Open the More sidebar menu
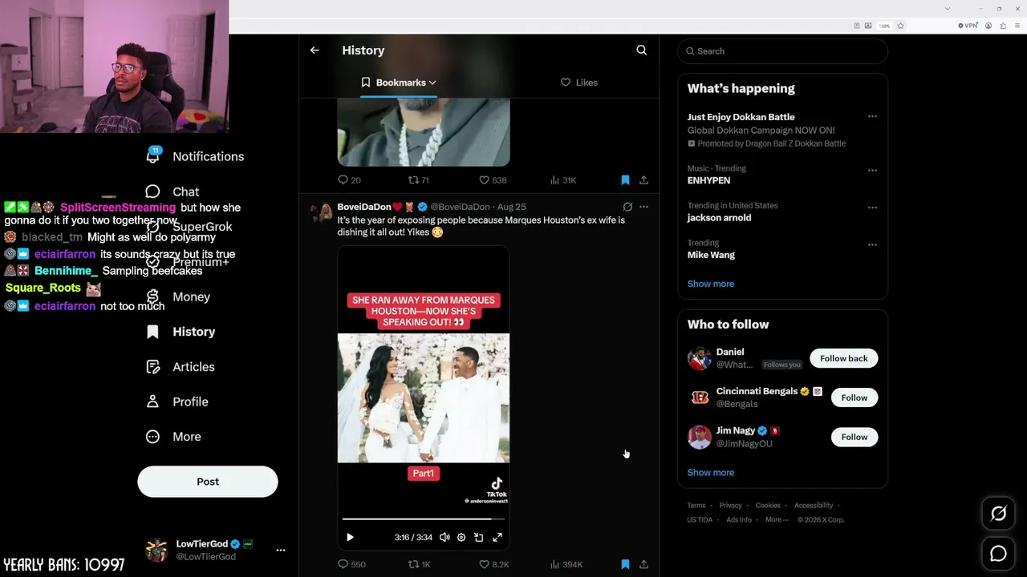 [173, 437]
